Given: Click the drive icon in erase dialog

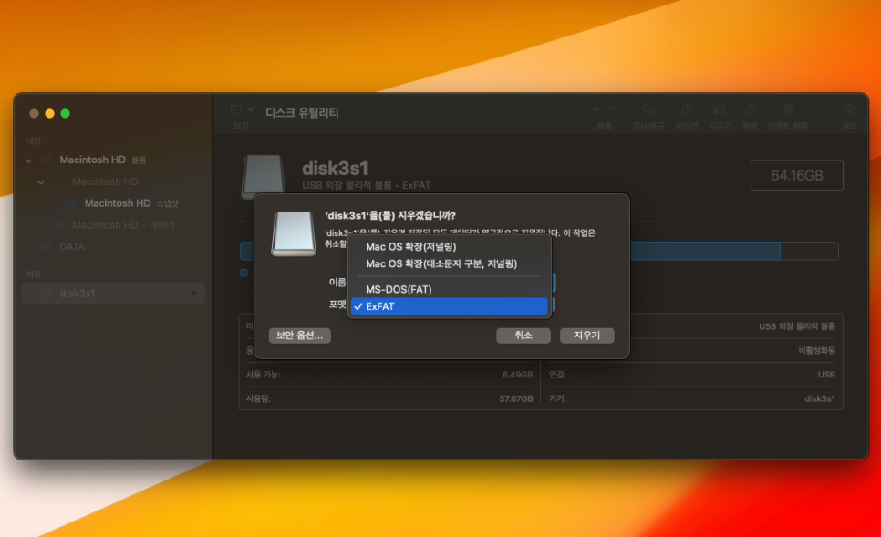Looking at the screenshot, I should point(294,233).
